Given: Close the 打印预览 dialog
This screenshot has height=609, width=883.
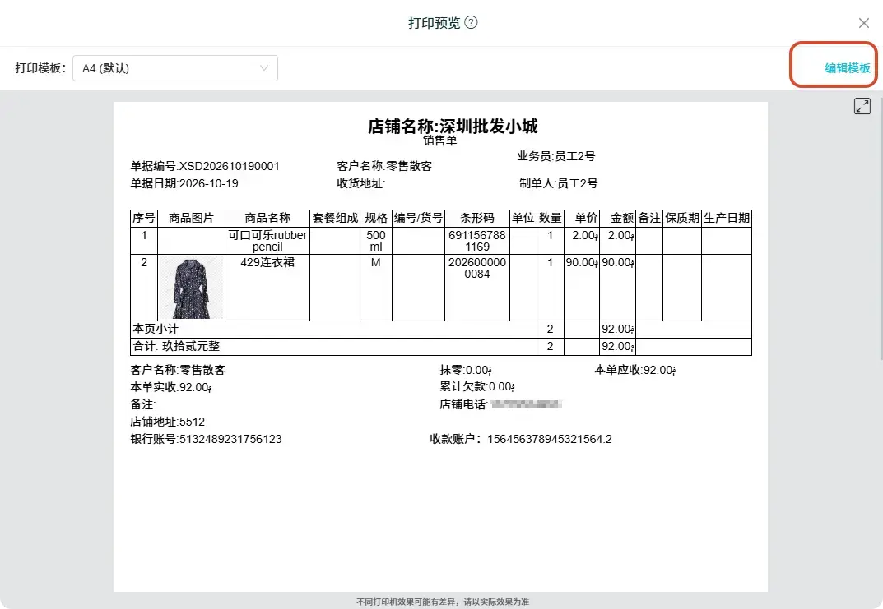Looking at the screenshot, I should pos(864,23).
